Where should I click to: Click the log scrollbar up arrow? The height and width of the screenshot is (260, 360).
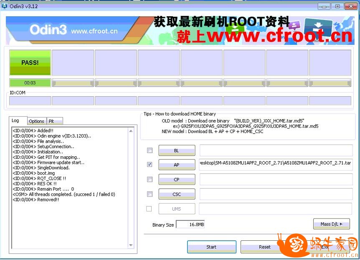pyautogui.click(x=131, y=131)
